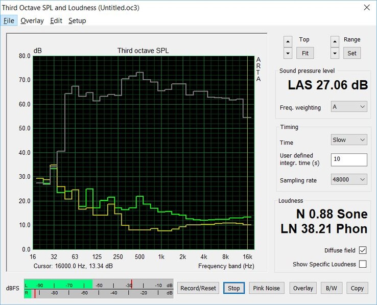Click the B/W button
377x305 pixels.
(331, 288)
